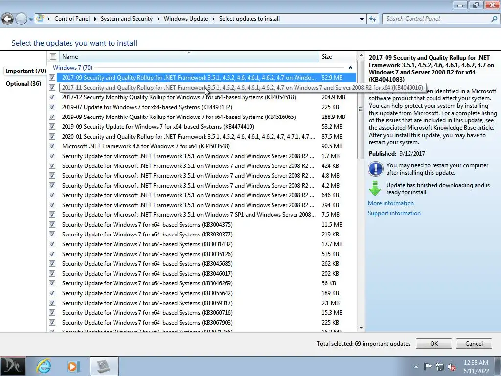Go to System and Security breadcrumb
The width and height of the screenshot is (501, 376).
(x=127, y=19)
